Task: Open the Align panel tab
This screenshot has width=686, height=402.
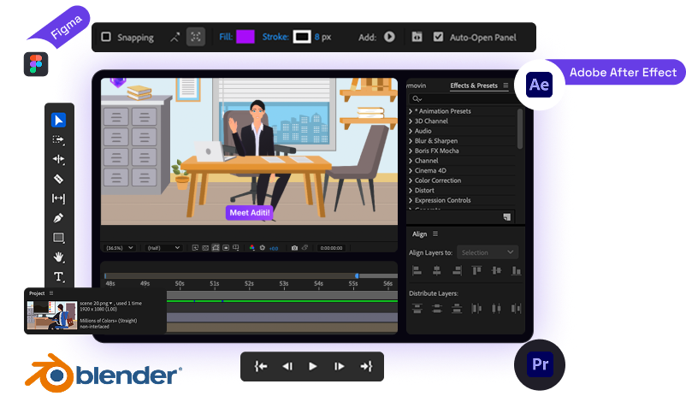Action: [420, 234]
